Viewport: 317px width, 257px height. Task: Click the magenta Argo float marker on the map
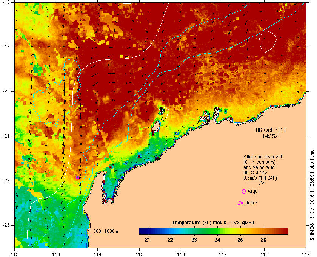77,178
